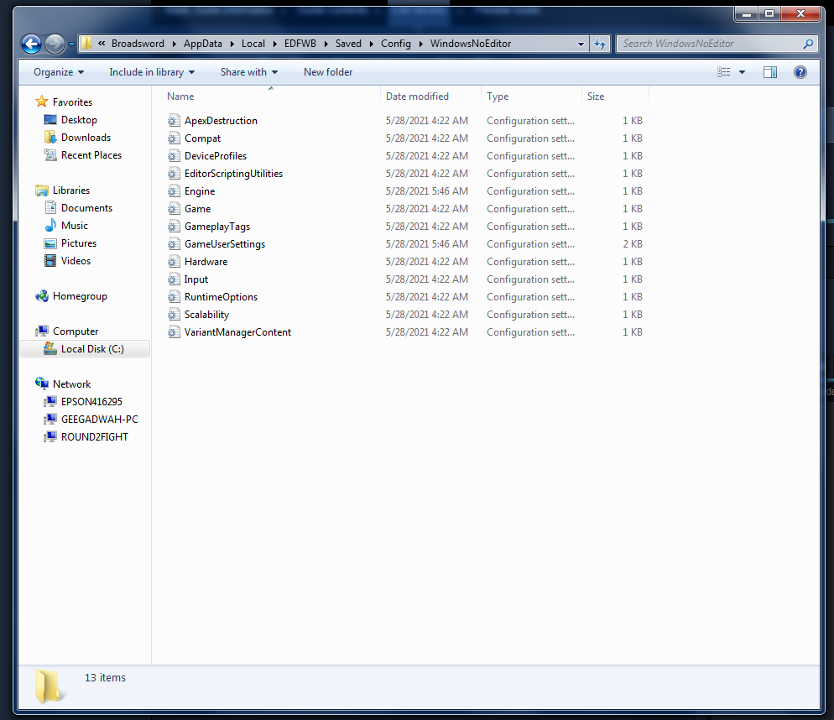This screenshot has height=720, width=834.
Task: Click the Back navigation arrow button
Action: pyautogui.click(x=31, y=44)
